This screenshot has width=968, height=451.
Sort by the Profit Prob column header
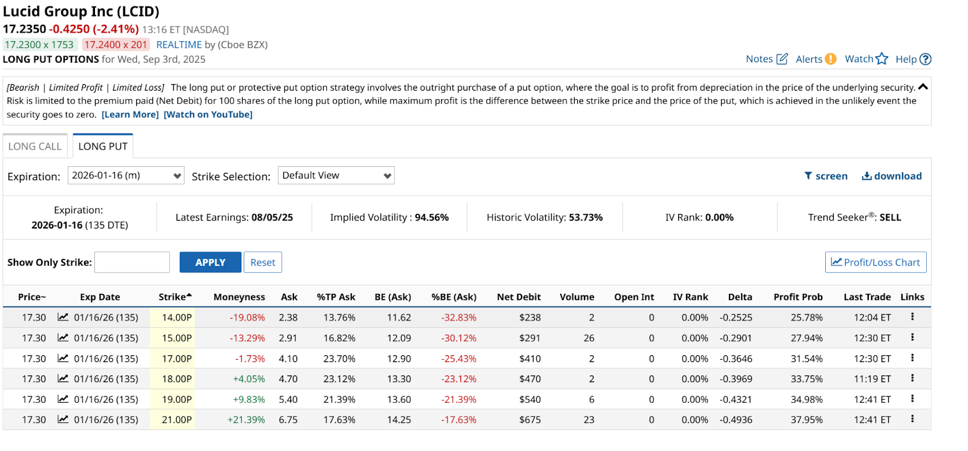pos(798,297)
